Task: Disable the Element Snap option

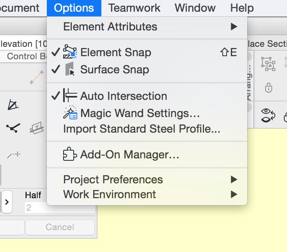Action: 115,52
